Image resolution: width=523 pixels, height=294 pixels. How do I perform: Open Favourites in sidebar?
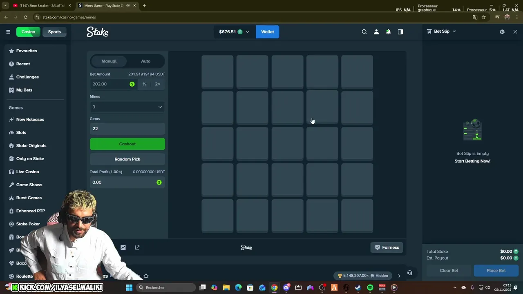[x=27, y=51]
